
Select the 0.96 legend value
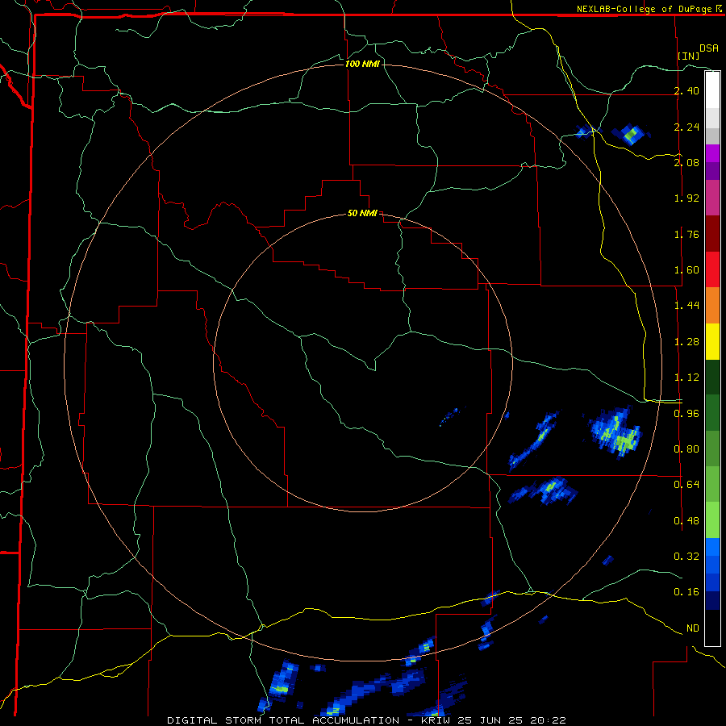click(686, 413)
